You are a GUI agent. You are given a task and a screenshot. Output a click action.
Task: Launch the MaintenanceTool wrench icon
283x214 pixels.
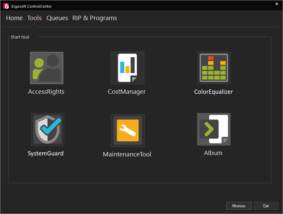pos(128,131)
